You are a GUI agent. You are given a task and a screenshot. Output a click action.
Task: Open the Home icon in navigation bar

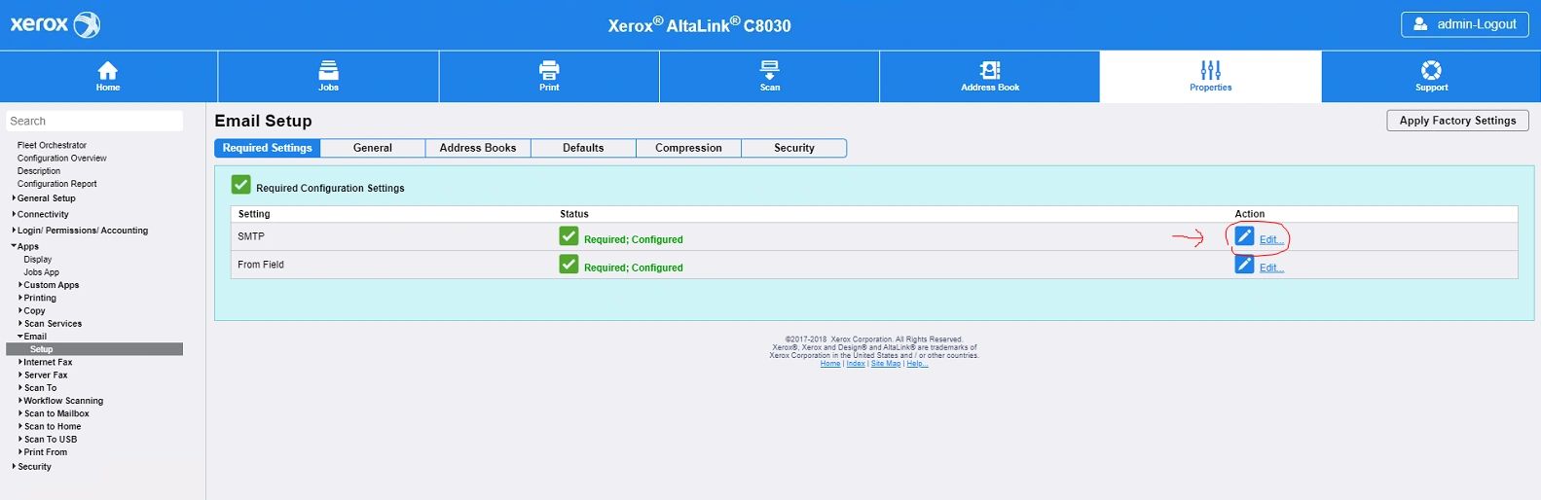pos(108,70)
